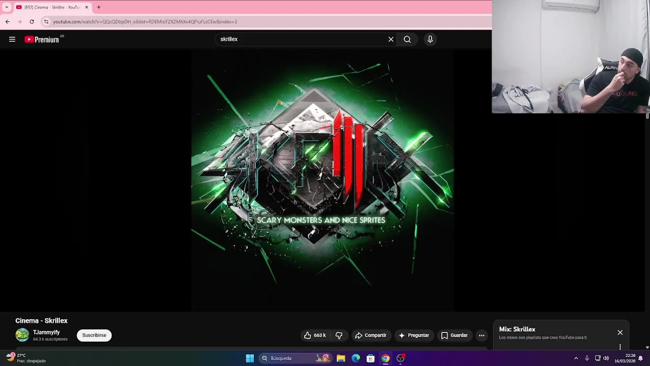Close the Cinema - Skrillex tab
The width and height of the screenshot is (650, 366).
(86, 7)
